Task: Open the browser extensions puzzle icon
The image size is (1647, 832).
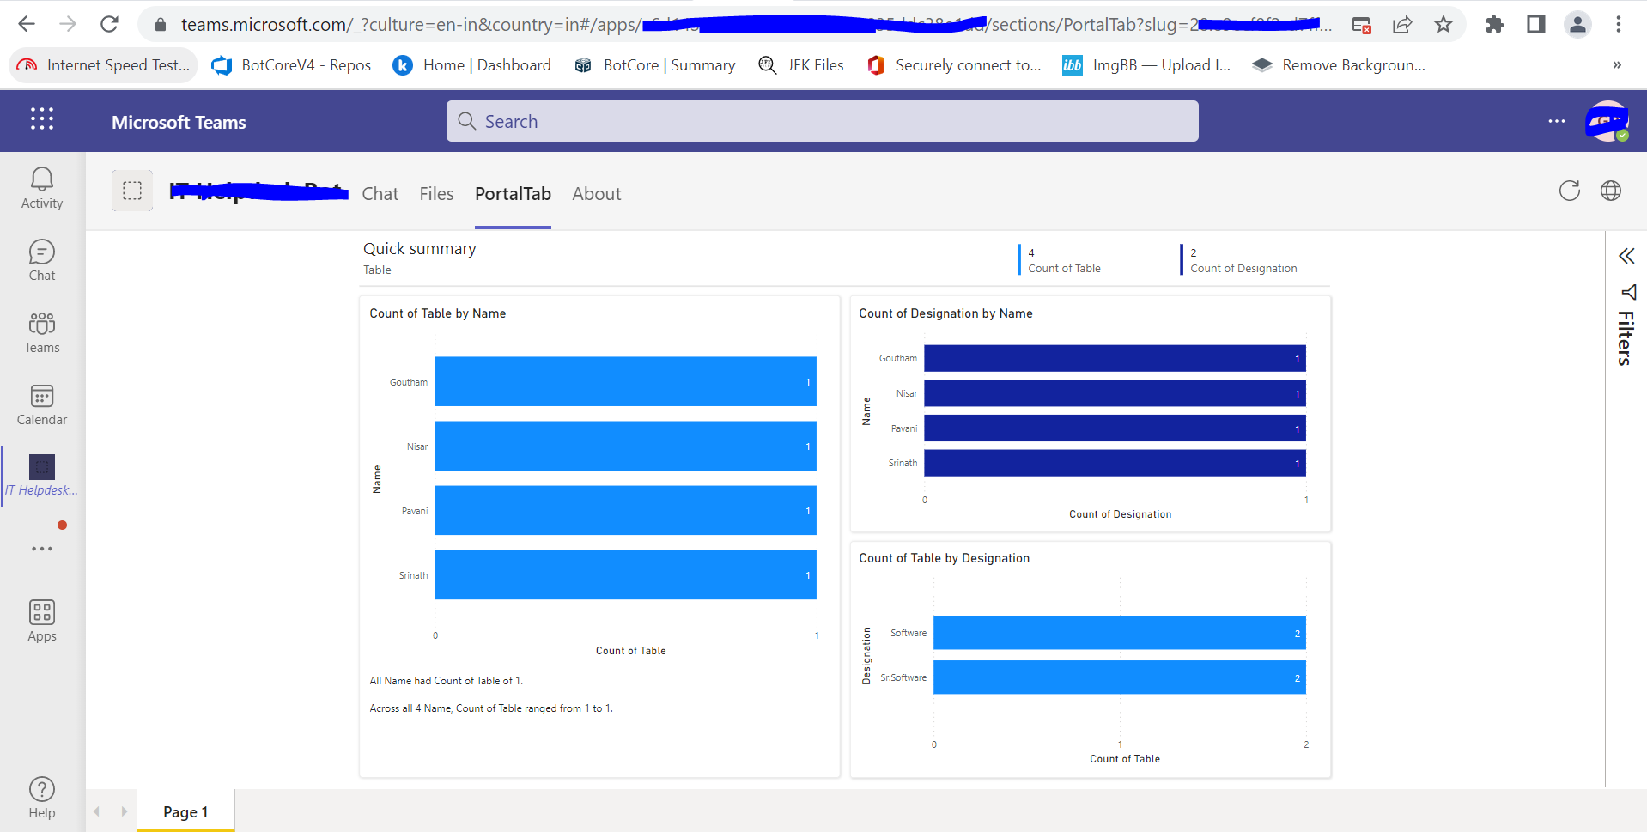Action: point(1495,24)
